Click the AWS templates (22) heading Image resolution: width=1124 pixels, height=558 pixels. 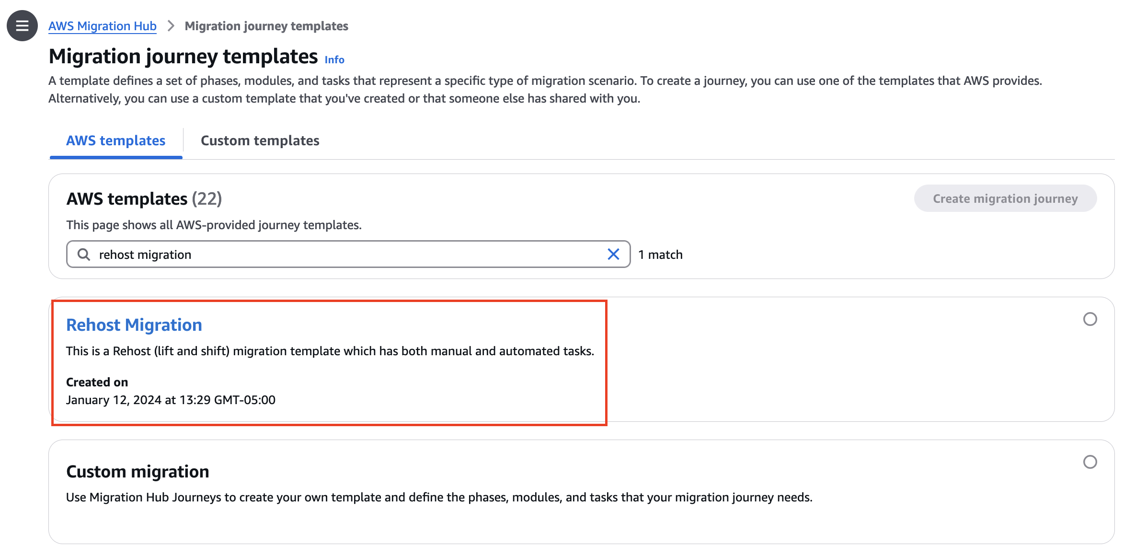(x=143, y=198)
